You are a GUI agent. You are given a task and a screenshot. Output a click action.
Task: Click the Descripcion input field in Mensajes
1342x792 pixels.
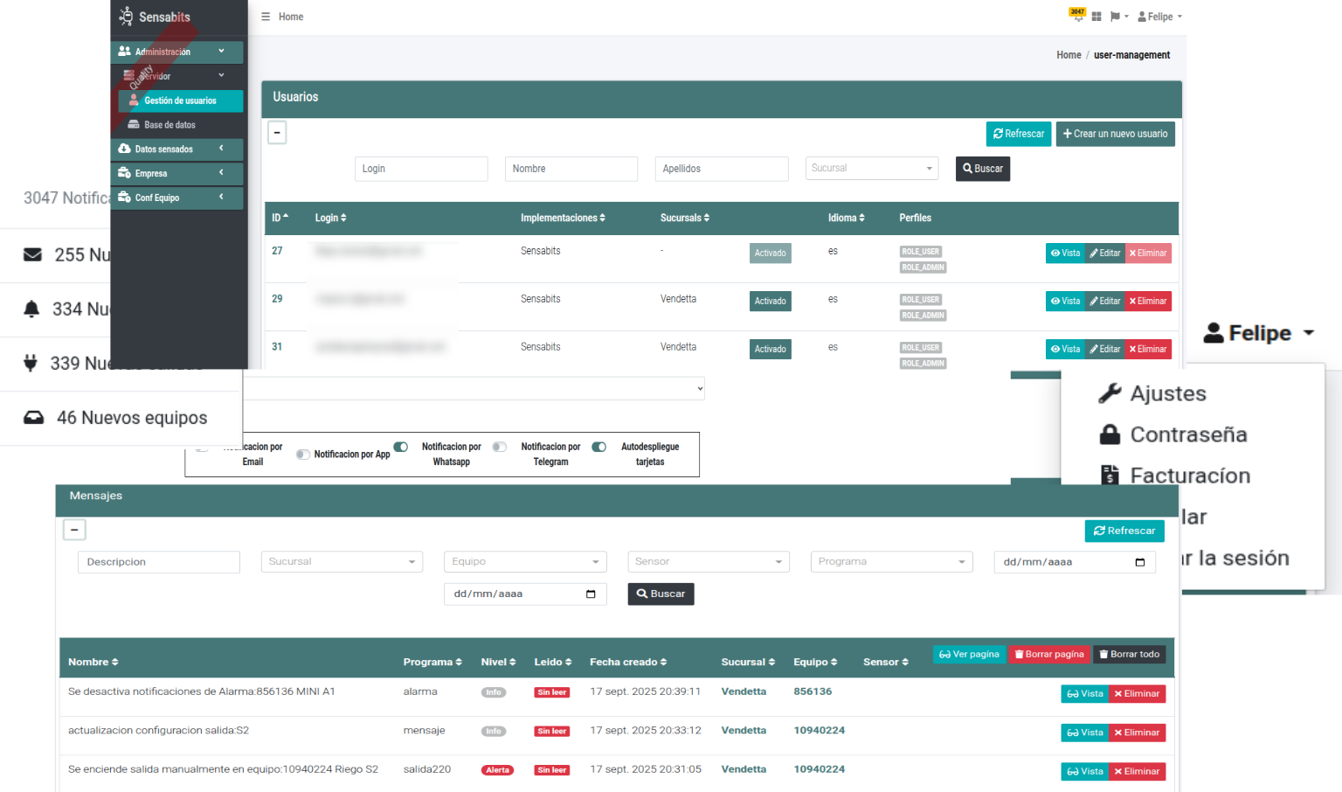coord(158,562)
